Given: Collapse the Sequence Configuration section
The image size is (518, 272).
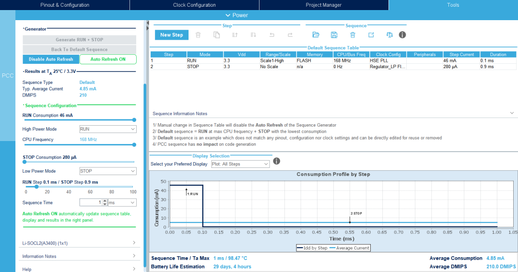Looking at the screenshot, I should (24, 105).
